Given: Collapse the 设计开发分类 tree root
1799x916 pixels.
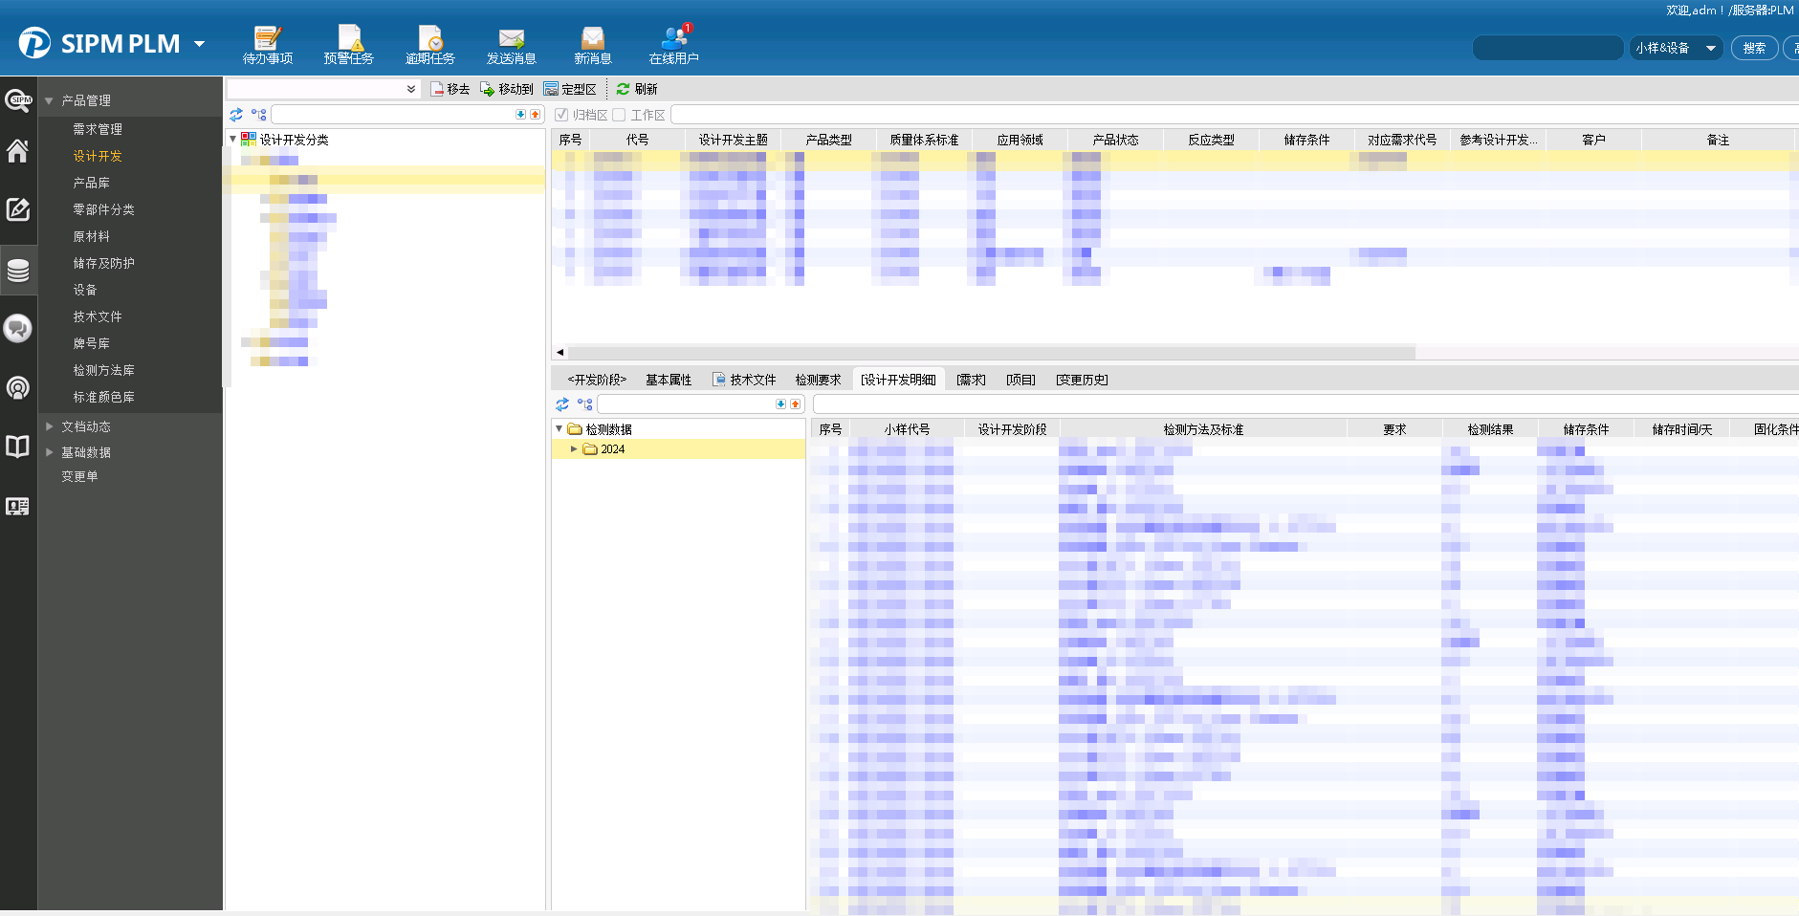Looking at the screenshot, I should coord(232,140).
